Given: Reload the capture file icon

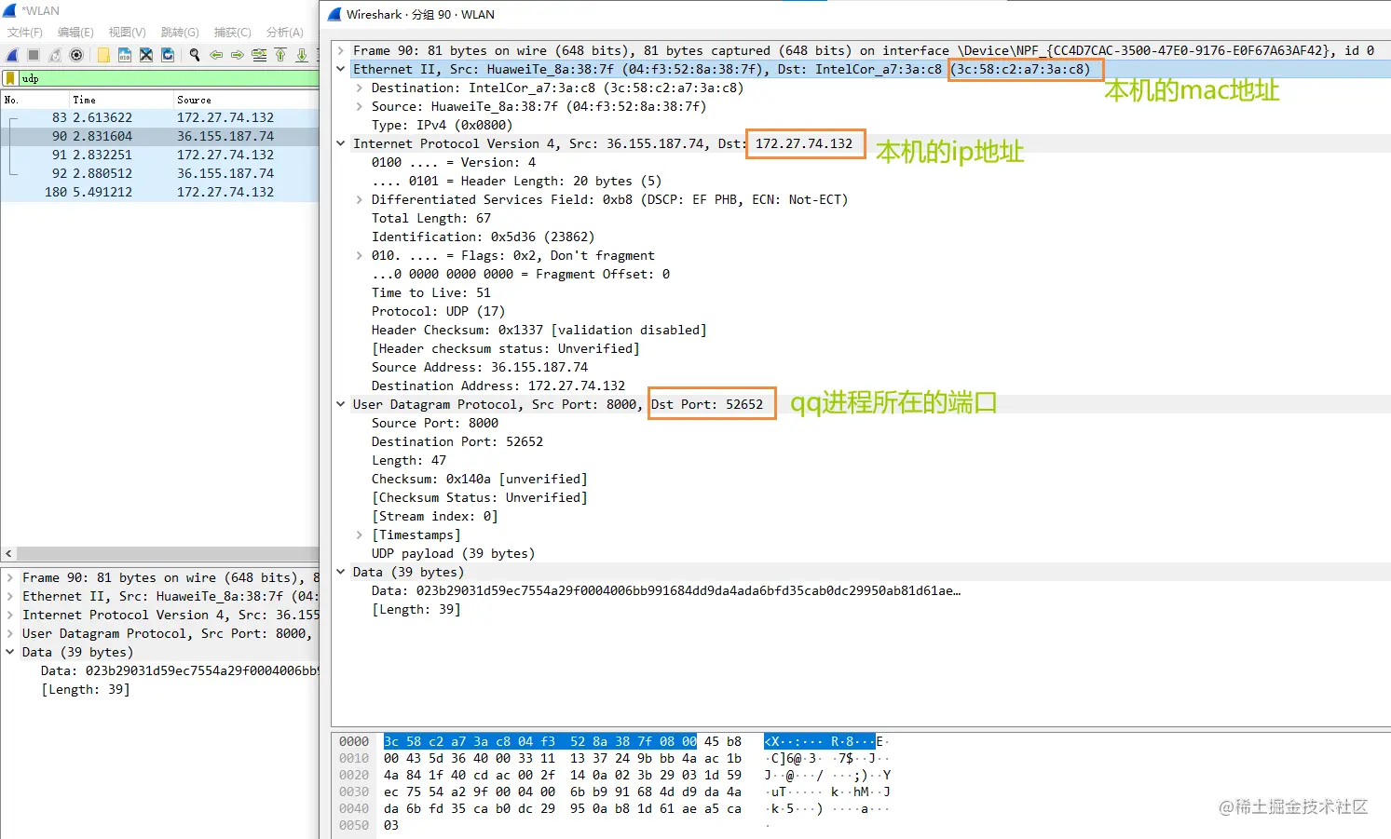Looking at the screenshot, I should point(168,55).
